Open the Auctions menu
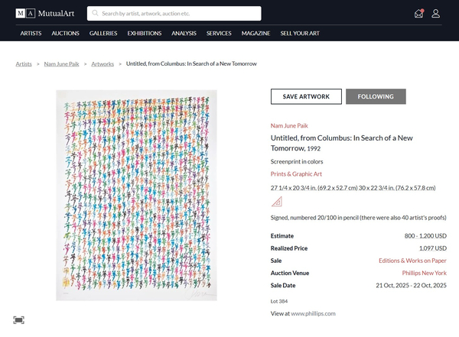Viewport: 459px width, 337px height. coord(65,34)
